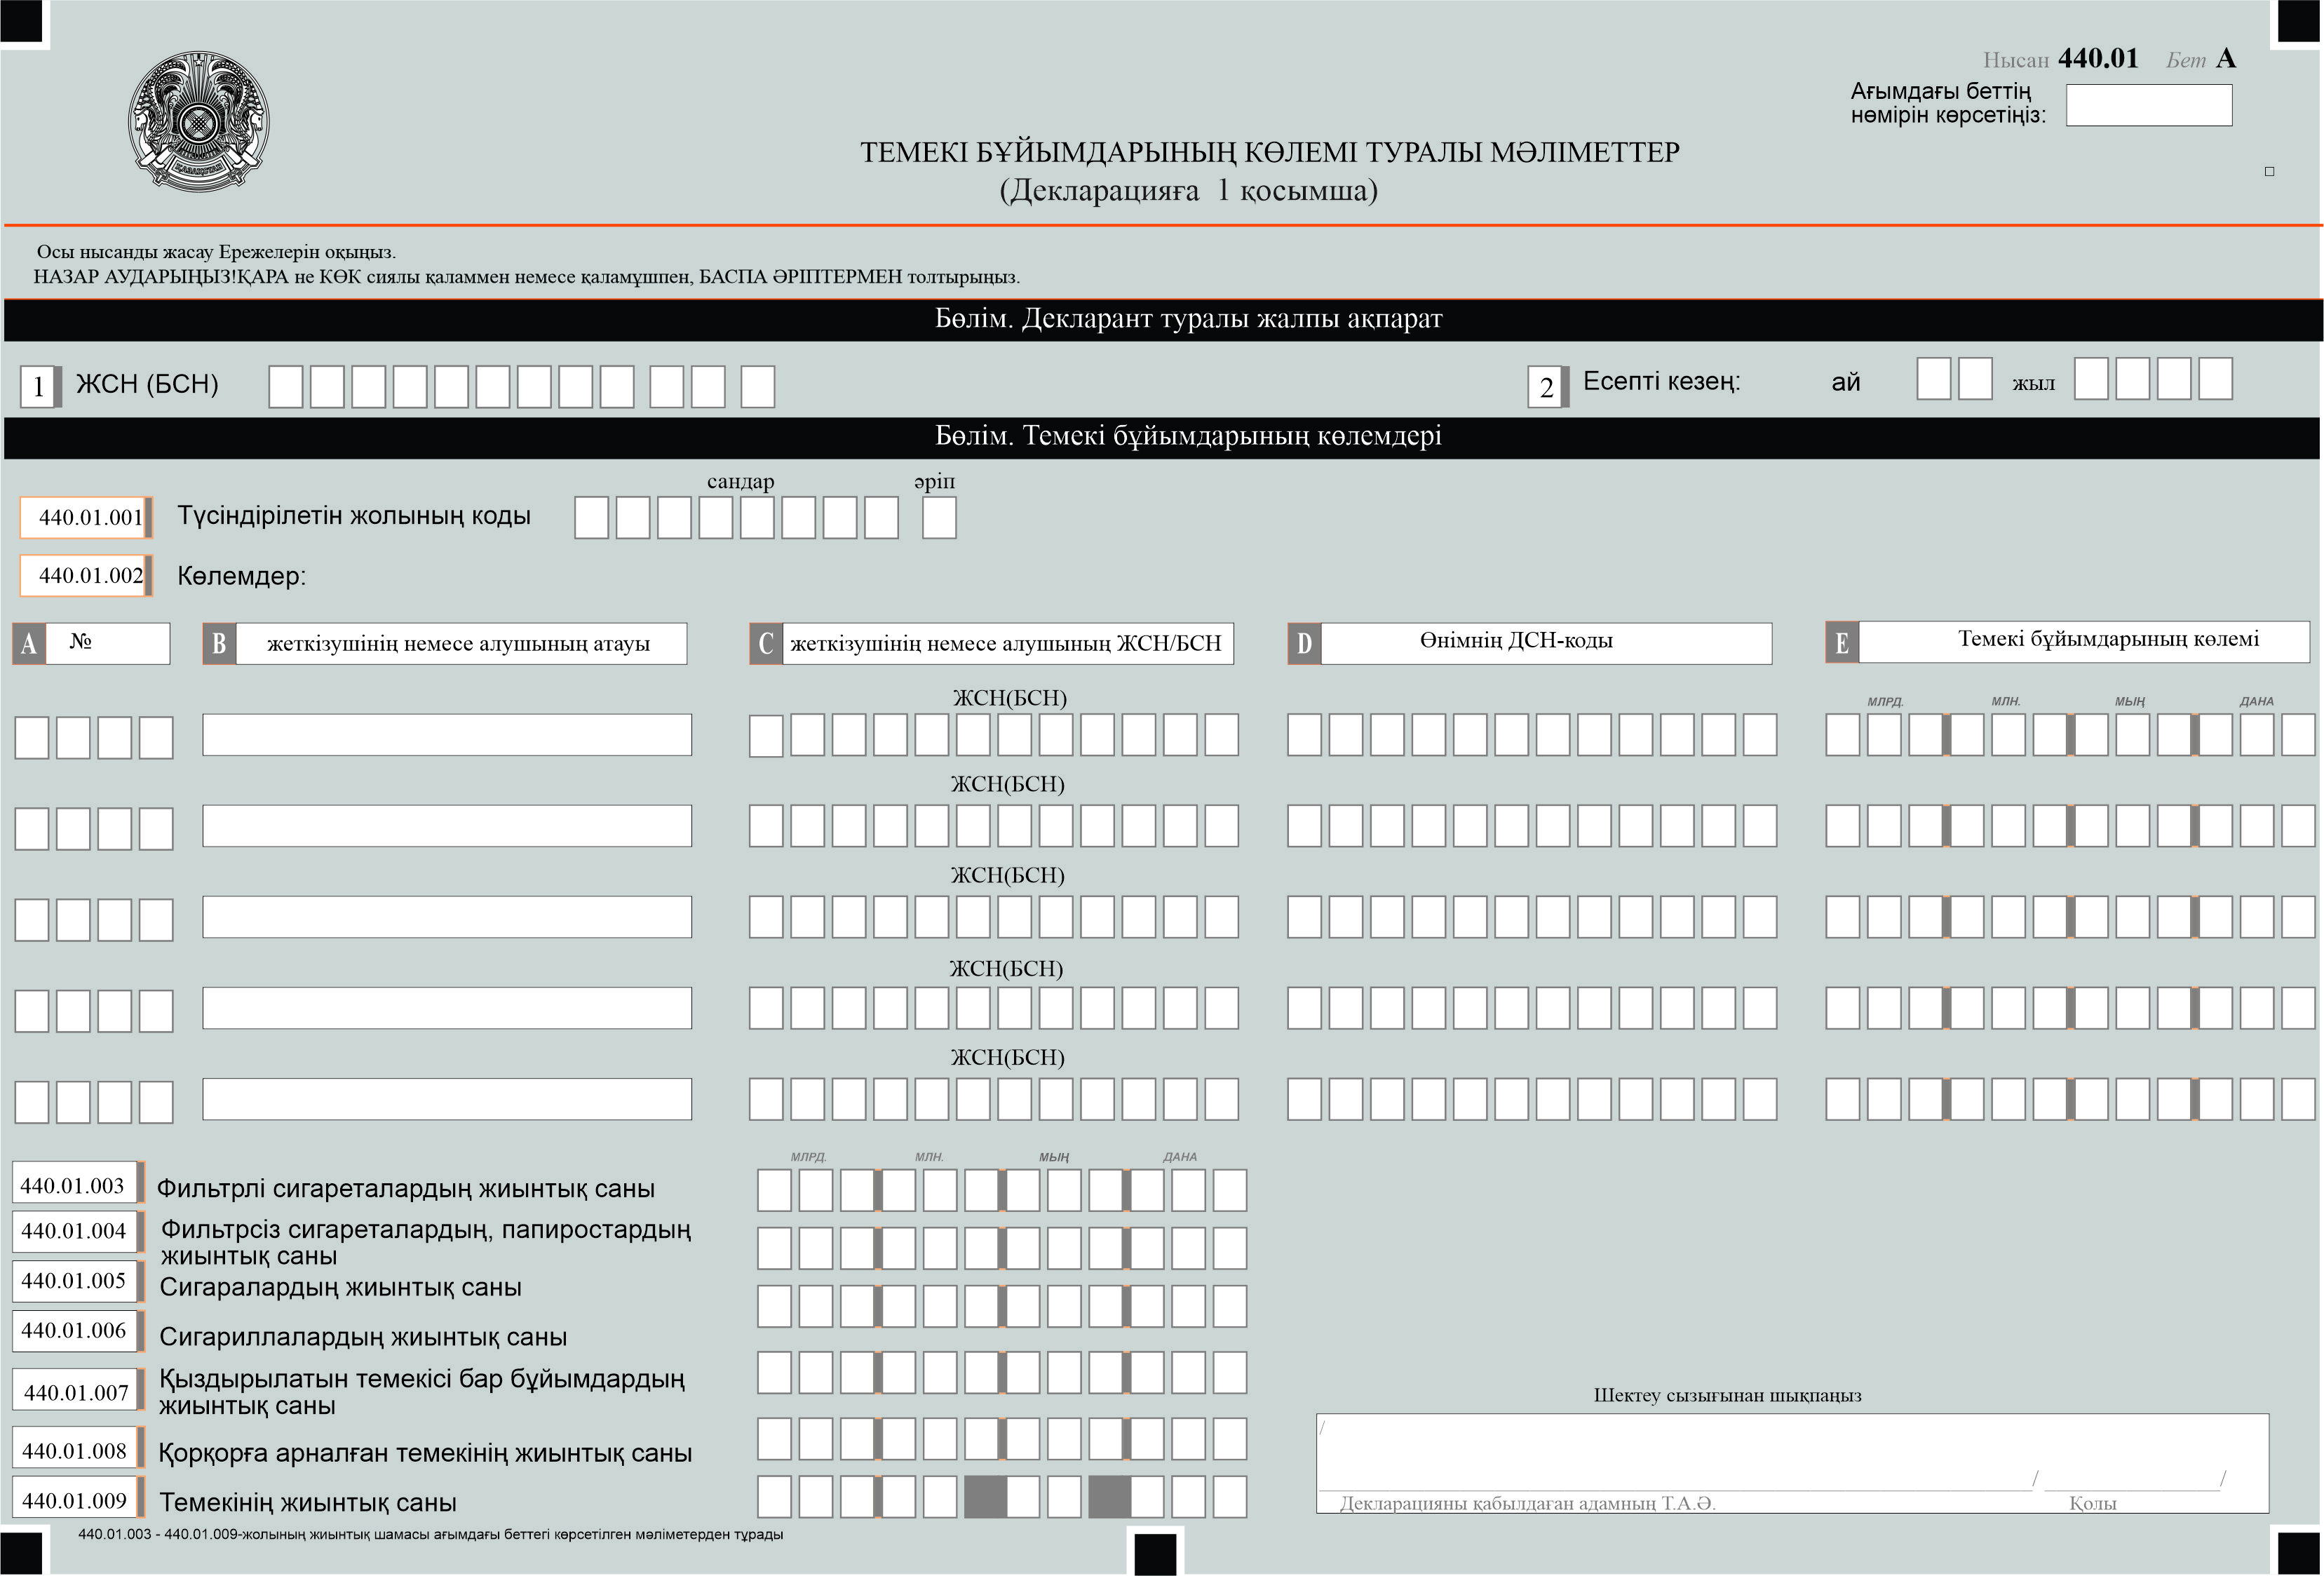The height and width of the screenshot is (1576, 2324).
Task: Click the 'Бөлім. Декларант туралы жалпы ақпарат' header
Action: point(1189,319)
